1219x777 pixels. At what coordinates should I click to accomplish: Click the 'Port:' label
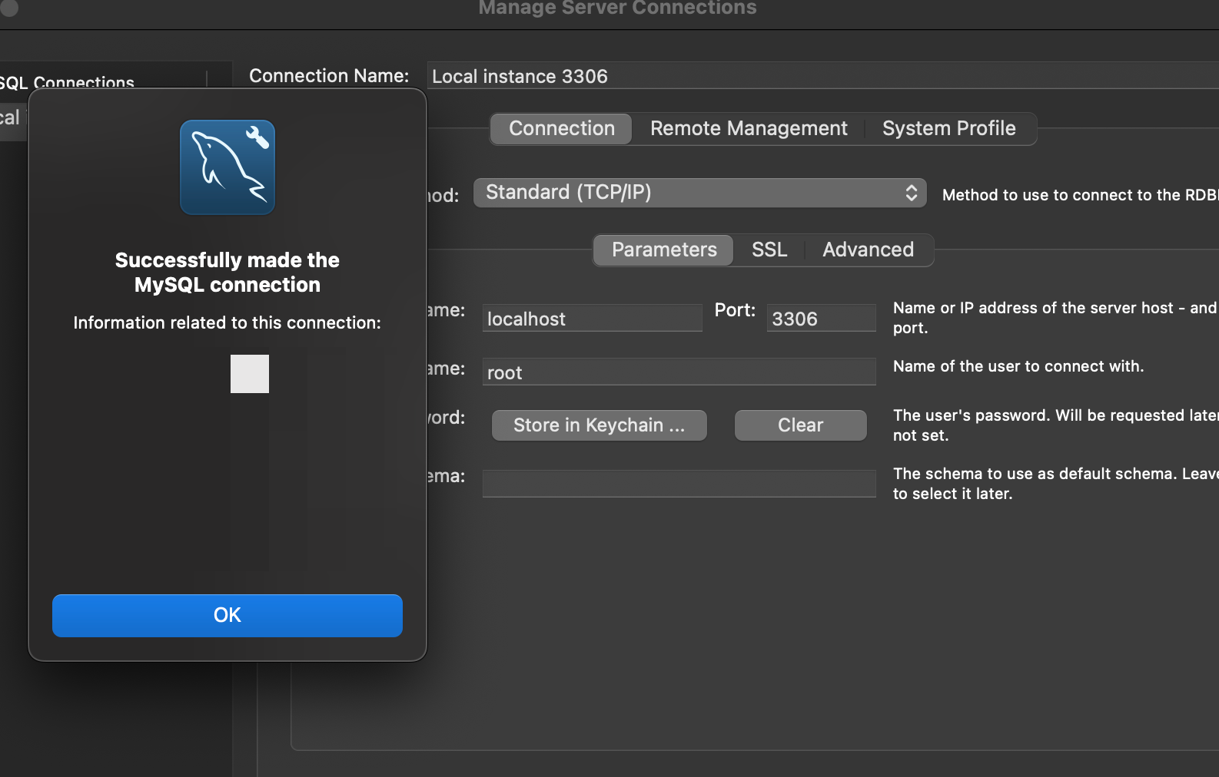click(x=735, y=310)
